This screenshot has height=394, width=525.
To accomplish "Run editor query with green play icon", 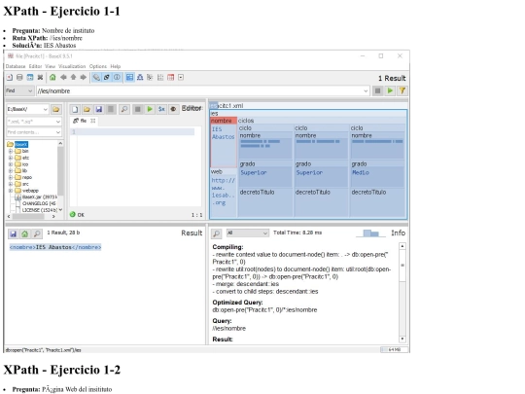I will tap(150, 109).
